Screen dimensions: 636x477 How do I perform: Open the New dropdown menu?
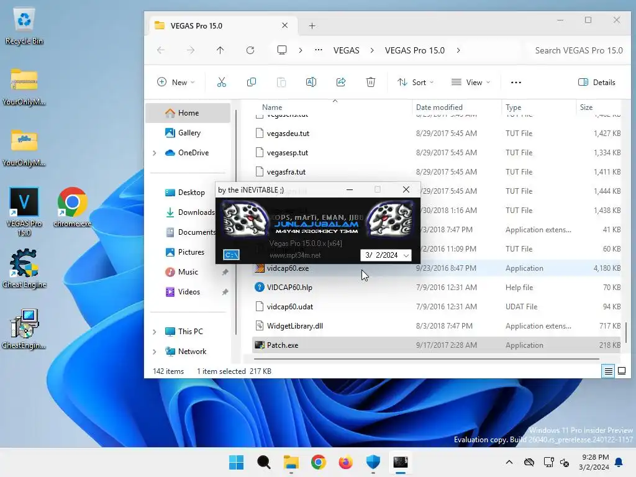(176, 83)
